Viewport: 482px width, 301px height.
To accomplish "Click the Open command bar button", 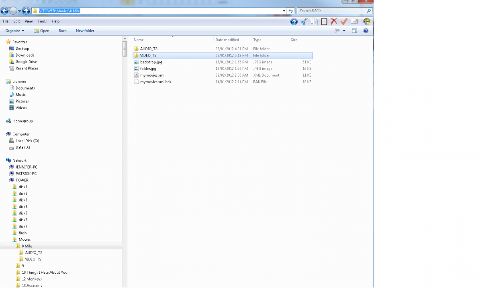I will coord(42,31).
